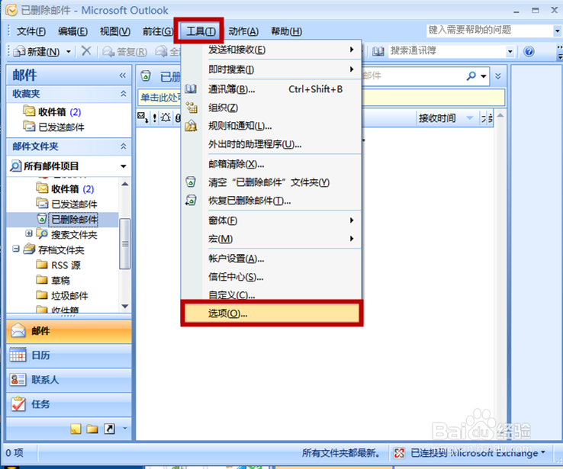
Task: Open the search address book dropdown arrow
Action: click(510, 52)
